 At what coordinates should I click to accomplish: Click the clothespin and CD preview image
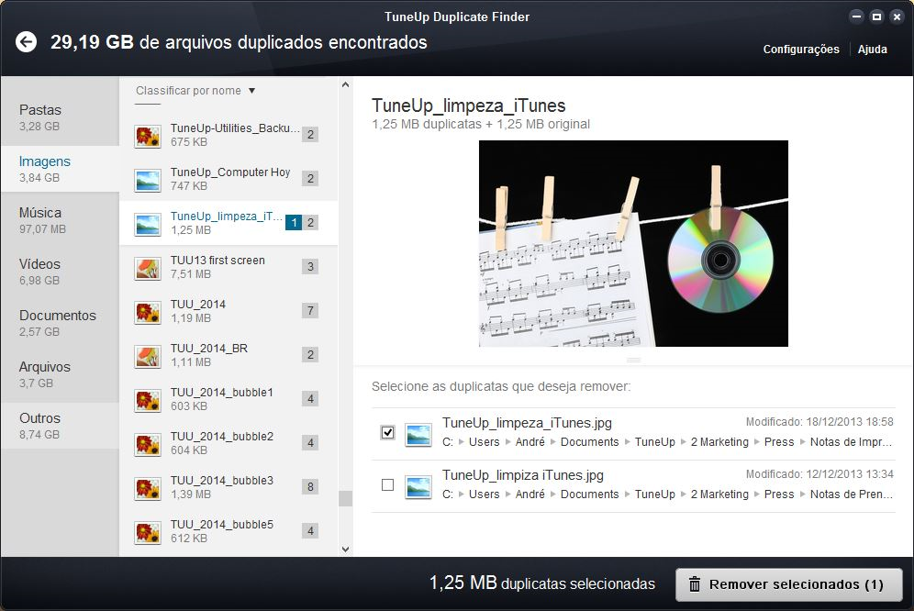[633, 244]
